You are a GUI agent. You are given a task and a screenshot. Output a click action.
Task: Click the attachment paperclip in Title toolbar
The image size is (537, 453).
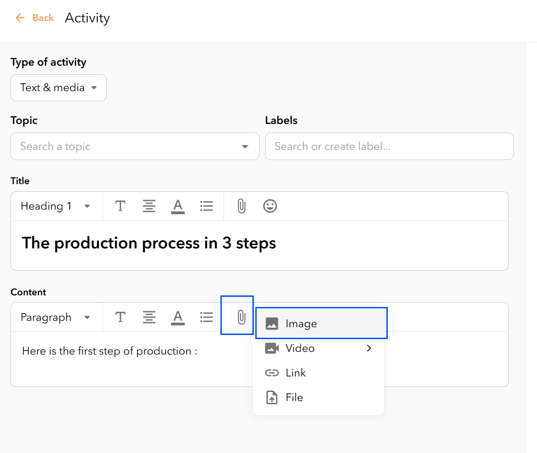click(241, 206)
